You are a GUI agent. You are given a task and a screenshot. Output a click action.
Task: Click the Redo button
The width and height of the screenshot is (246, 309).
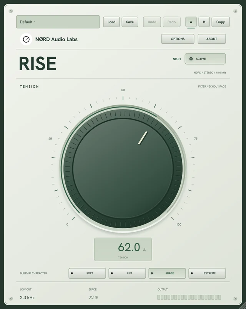[171, 22]
